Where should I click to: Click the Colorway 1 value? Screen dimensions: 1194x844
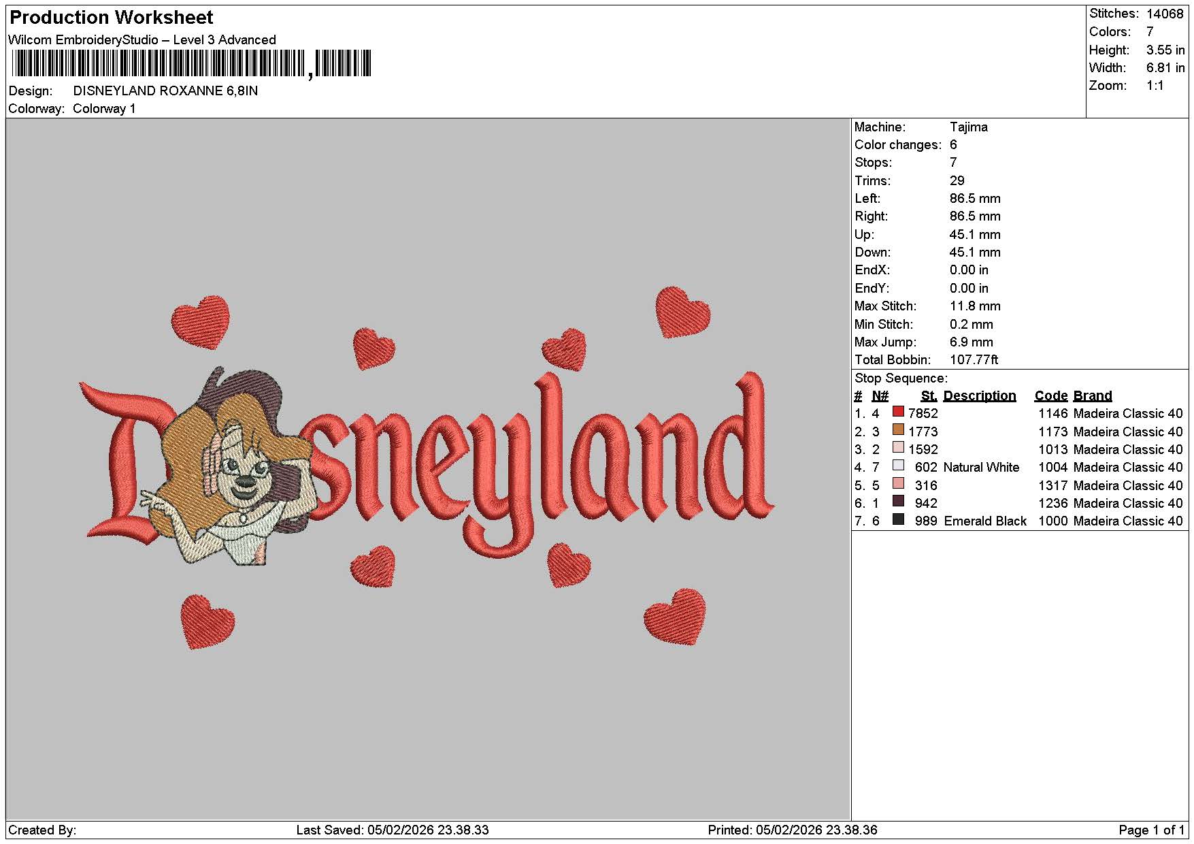(x=104, y=109)
